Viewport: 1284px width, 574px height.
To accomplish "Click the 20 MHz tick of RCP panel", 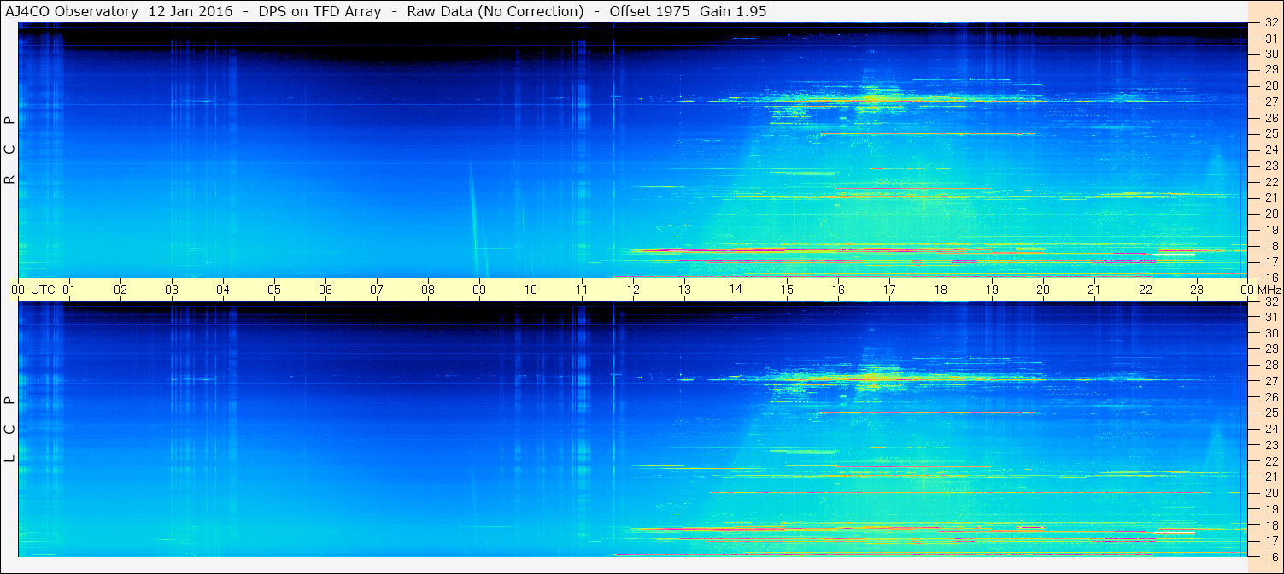I will point(1270,214).
